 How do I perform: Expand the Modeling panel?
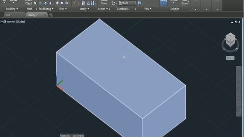coord(12,9)
